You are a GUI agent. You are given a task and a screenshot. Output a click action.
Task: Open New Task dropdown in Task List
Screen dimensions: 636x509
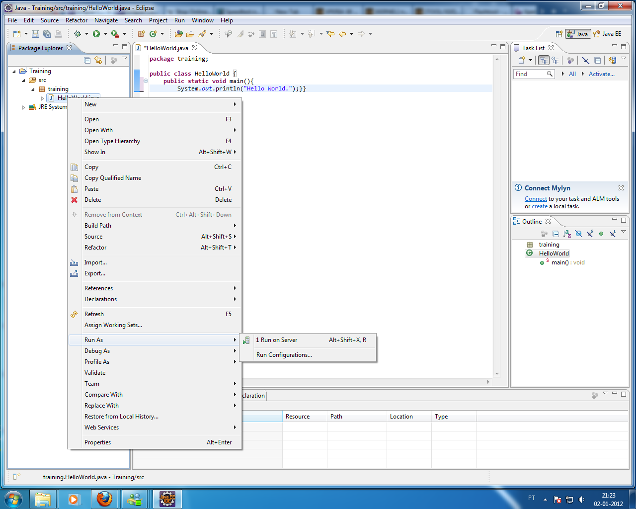click(530, 60)
